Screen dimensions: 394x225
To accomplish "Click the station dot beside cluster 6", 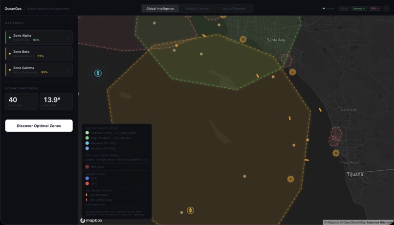I will (x=273, y=77).
